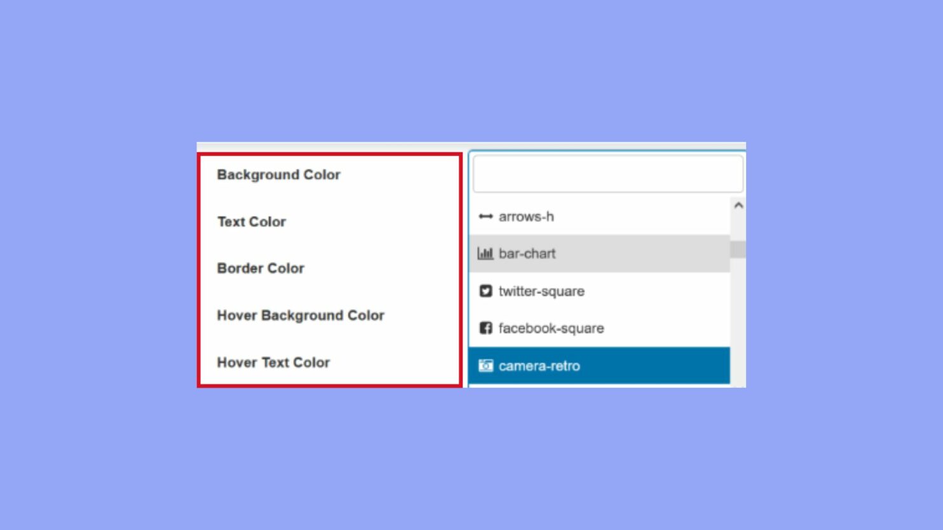Screen dimensions: 943x530
Task: Choose the highlighted "camera-retro" option text
Action: tap(539, 366)
